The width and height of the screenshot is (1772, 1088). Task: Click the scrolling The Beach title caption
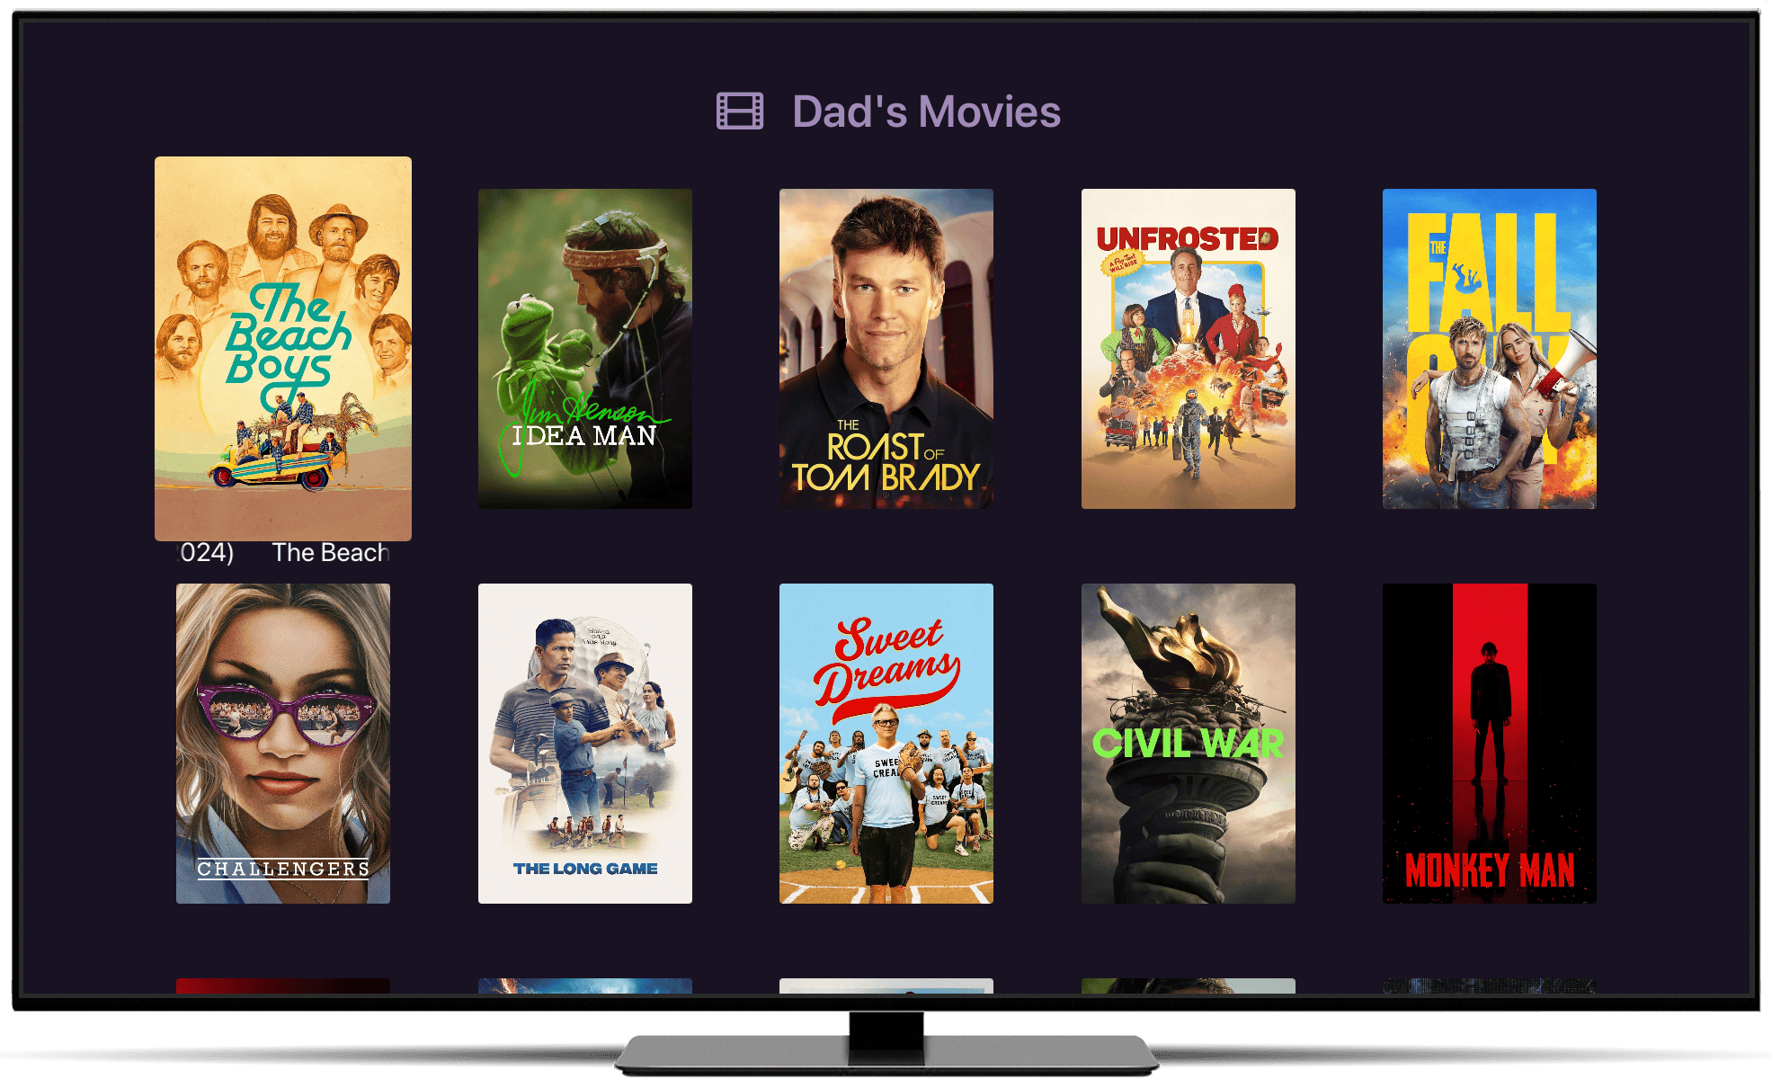(x=331, y=553)
